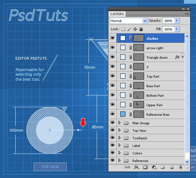Screen dimensions: 196x178
Task: Collapse panel with double-arrow icon
Action: (x=183, y=9)
